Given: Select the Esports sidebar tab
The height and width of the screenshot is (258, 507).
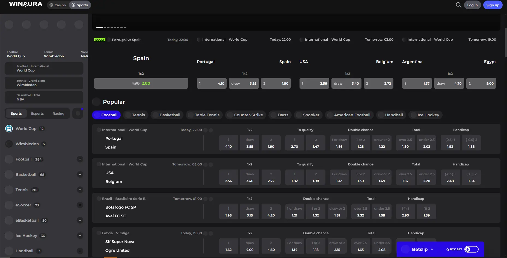Looking at the screenshot, I should [37, 114].
